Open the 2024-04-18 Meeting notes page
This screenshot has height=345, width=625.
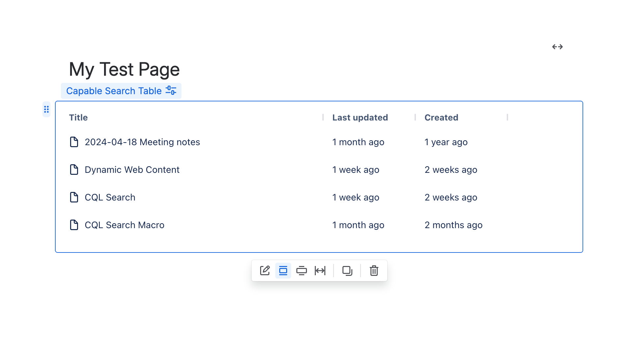142,142
